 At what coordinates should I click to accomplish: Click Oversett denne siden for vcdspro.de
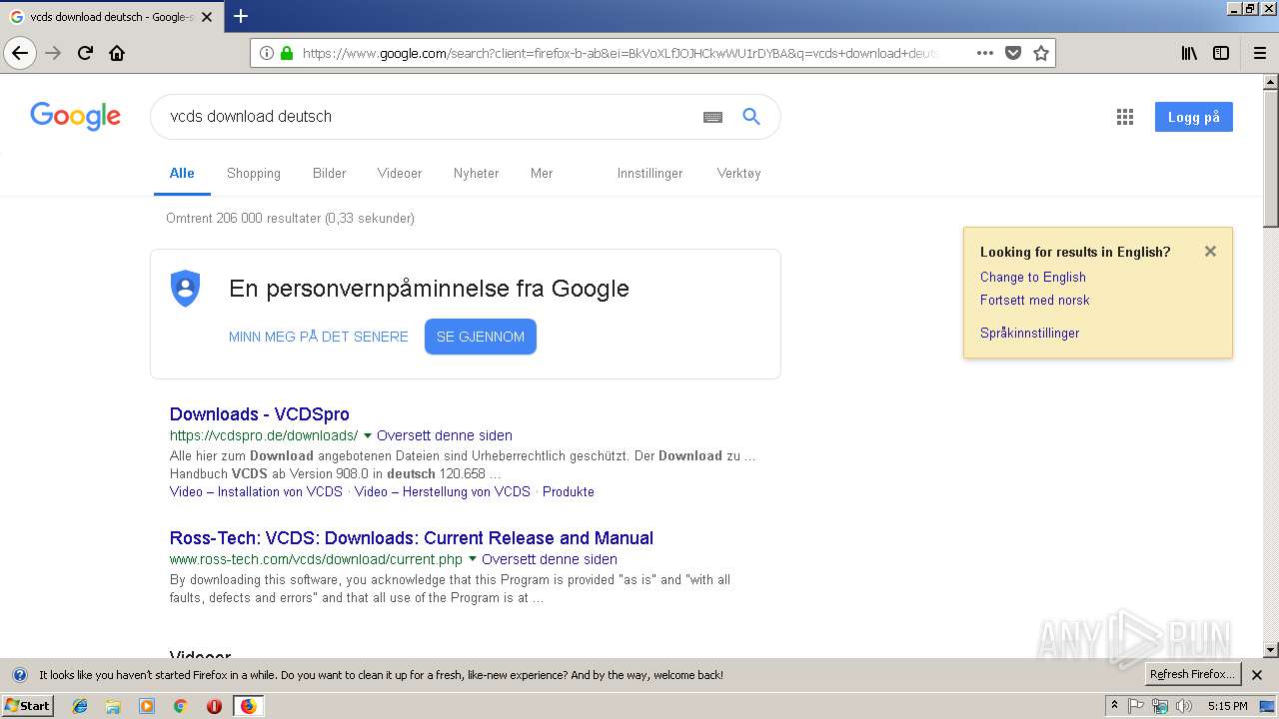coord(445,435)
